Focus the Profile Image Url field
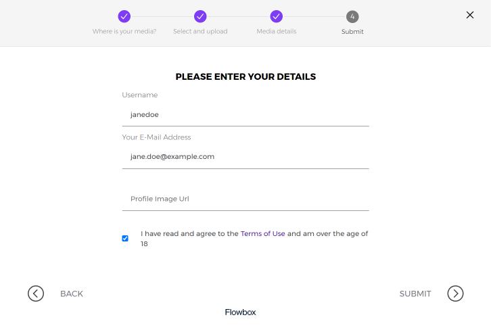The height and width of the screenshot is (328, 491). coord(245,199)
